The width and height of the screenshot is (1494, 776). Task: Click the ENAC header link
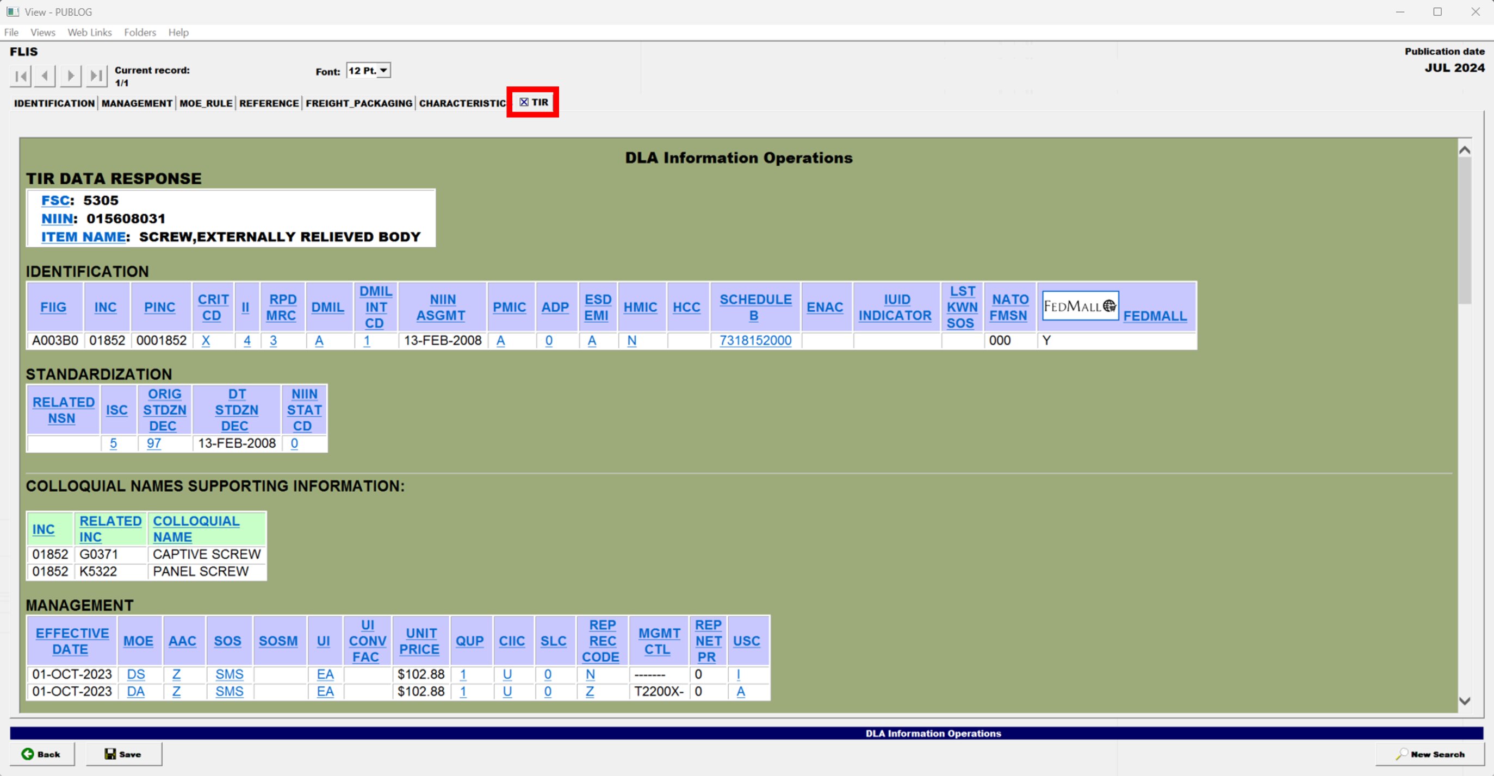pos(825,308)
